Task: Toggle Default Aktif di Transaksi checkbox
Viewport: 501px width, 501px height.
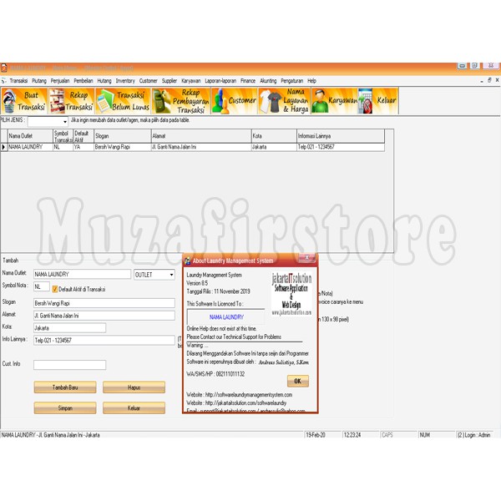Action: (55, 289)
